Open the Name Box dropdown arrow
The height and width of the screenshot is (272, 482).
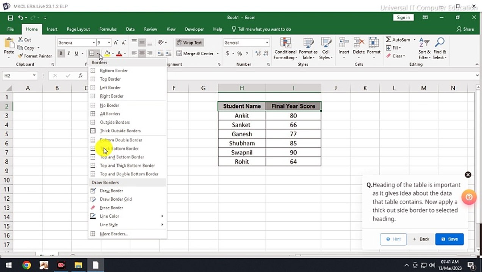tap(34, 76)
